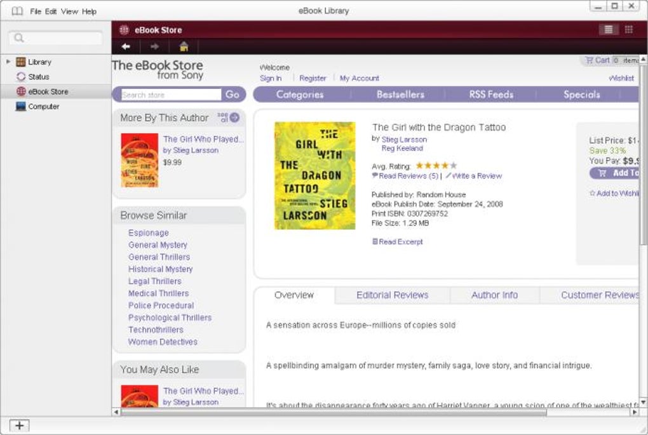This screenshot has width=648, height=435.
Task: Click the Search store input field
Action: click(172, 95)
